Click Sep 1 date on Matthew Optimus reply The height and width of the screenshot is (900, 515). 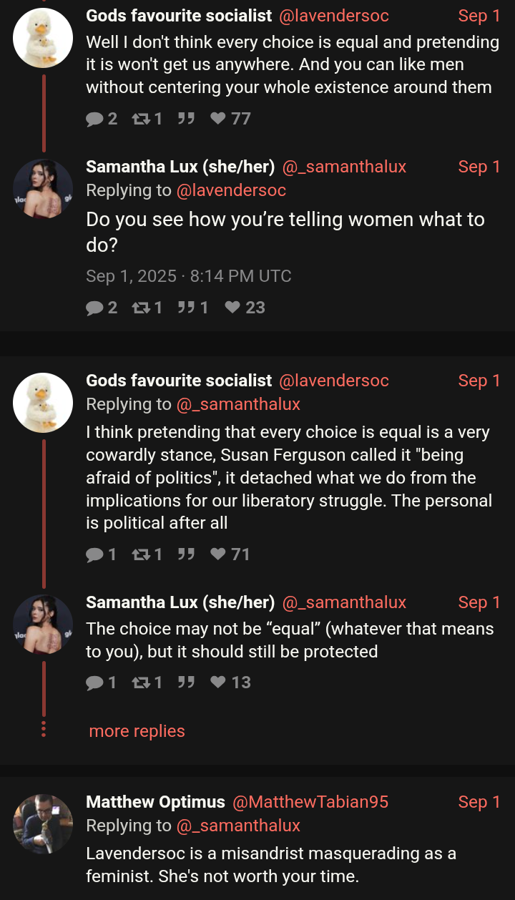(479, 802)
